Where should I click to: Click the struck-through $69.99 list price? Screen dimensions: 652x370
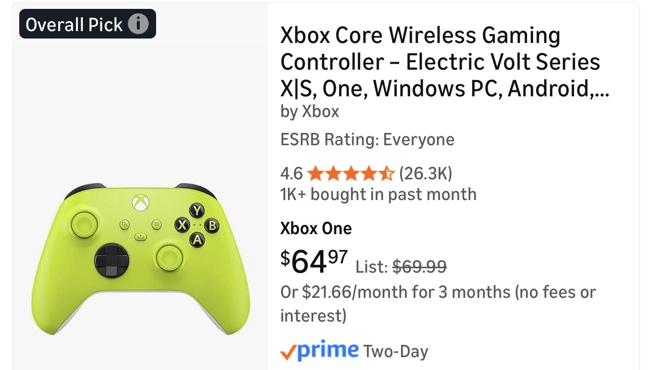click(x=419, y=267)
